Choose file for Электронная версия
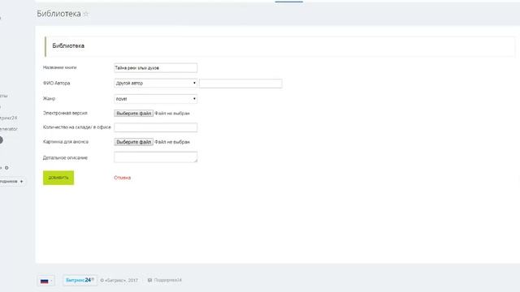The image size is (520, 292). 133,114
